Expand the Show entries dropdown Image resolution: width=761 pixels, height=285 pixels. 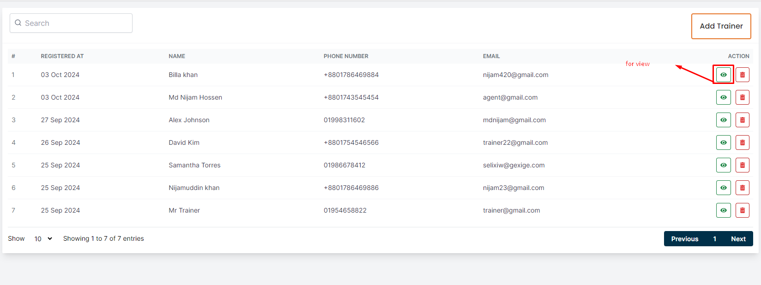click(x=43, y=238)
